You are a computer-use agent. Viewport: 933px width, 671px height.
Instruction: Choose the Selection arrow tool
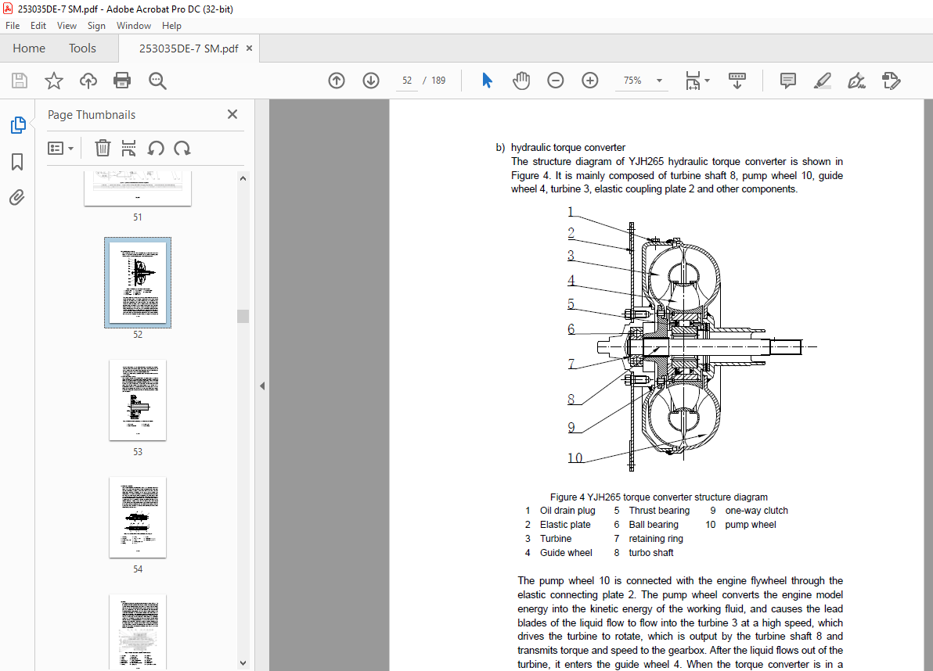(487, 81)
